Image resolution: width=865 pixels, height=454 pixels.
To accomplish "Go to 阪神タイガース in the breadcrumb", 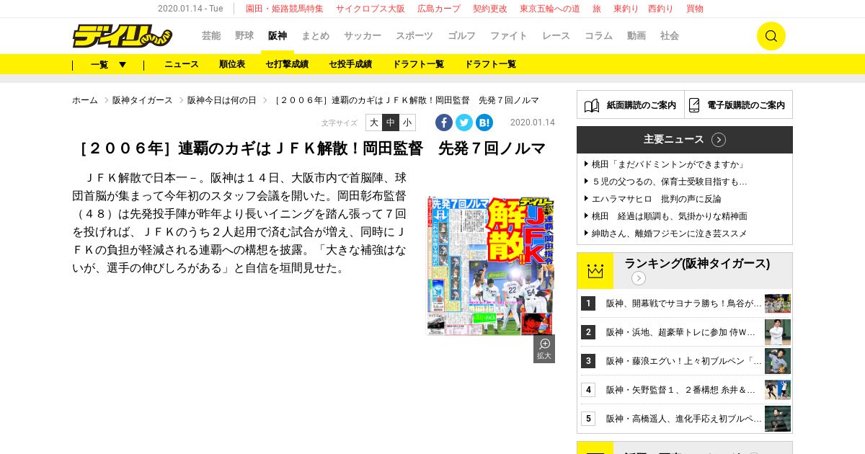I will pos(143,100).
